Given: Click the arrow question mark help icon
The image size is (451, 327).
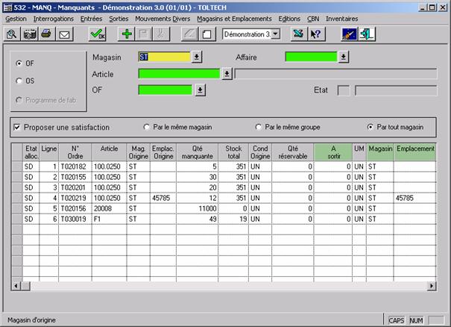Looking at the screenshot, I should click(315, 34).
